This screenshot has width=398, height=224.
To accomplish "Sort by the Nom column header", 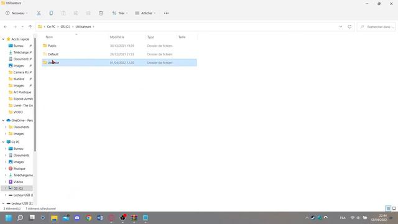I will pos(49,37).
